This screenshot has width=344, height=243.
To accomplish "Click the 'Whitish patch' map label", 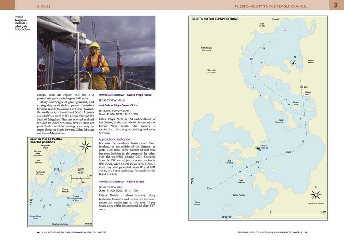I will (x=308, y=93).
